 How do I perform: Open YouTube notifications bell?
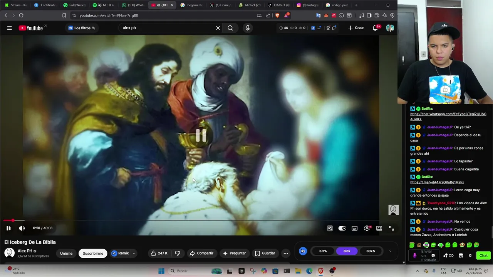[x=375, y=28]
